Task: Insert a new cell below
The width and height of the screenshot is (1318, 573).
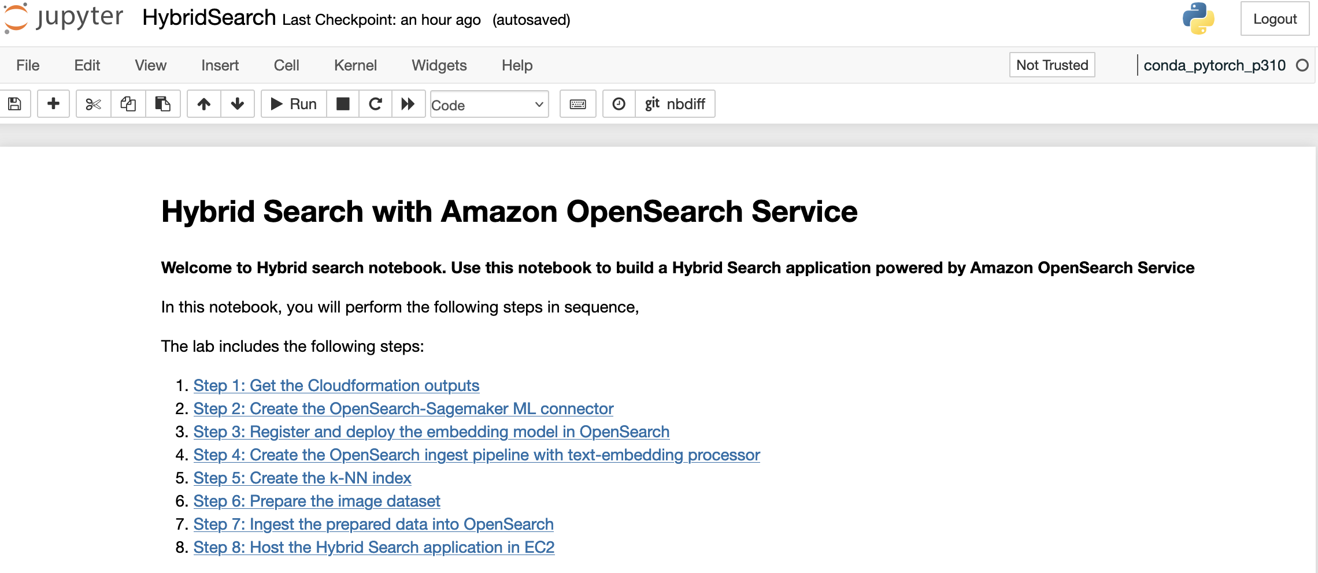Action: click(53, 104)
